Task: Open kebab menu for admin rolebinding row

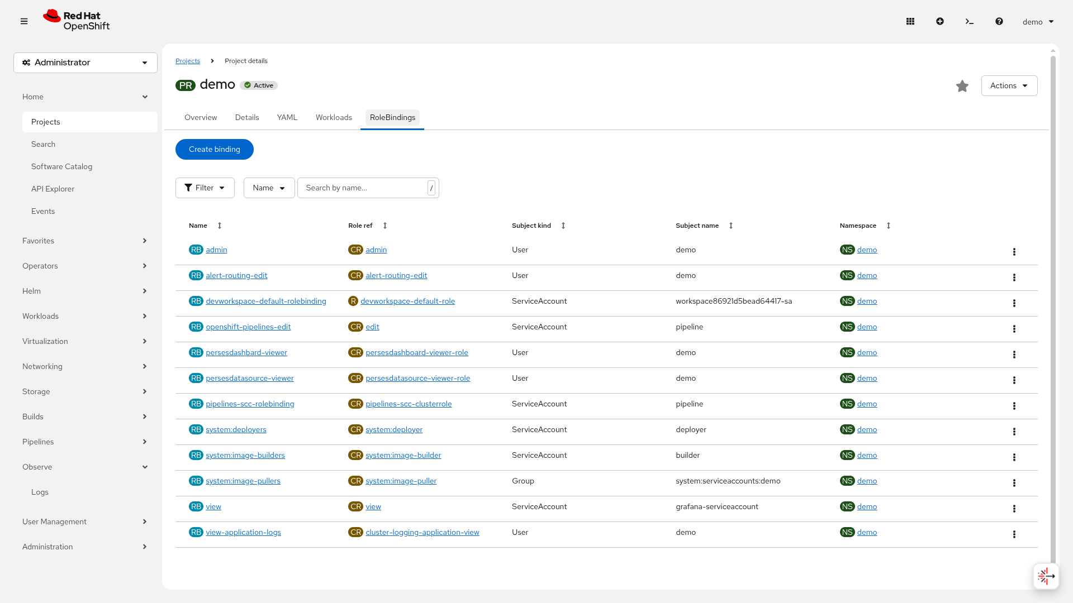Action: [1014, 252]
